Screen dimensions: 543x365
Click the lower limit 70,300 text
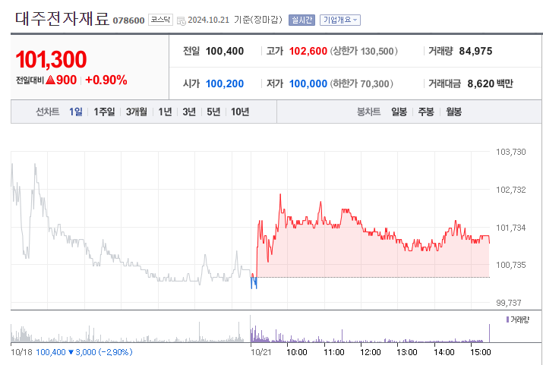click(361, 83)
